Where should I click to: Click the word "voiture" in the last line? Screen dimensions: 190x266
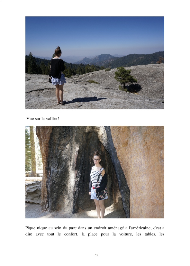tap(126, 234)
